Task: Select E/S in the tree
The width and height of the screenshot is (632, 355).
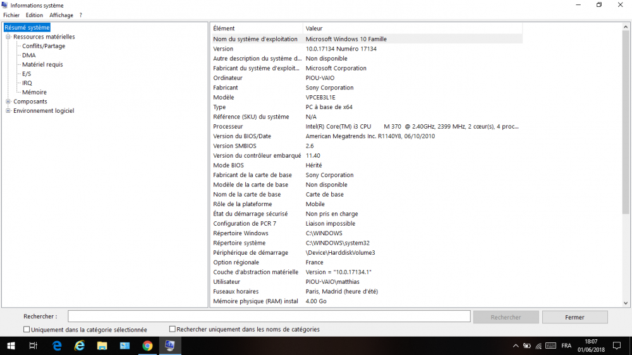Action: click(26, 74)
